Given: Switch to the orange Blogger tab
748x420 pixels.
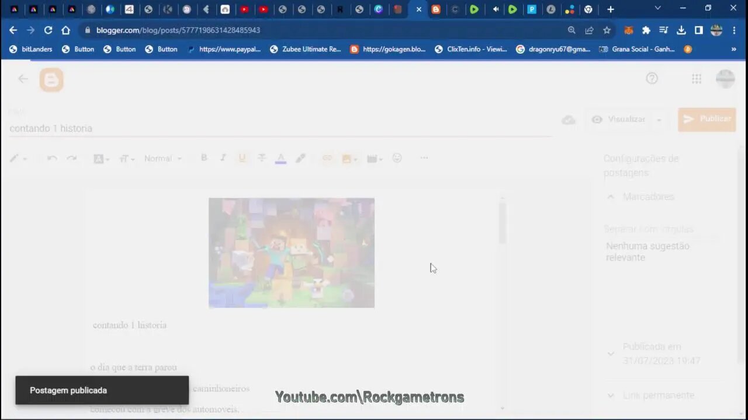Looking at the screenshot, I should point(435,9).
